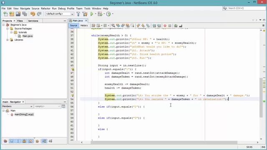This screenshot has height=150, width=267.
Task: Click down arrow of editor vertical scrollbar
Action: click(261, 139)
